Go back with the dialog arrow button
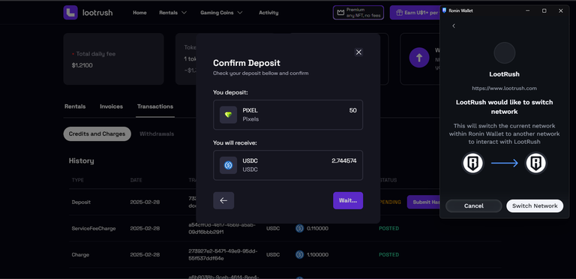 223,200
